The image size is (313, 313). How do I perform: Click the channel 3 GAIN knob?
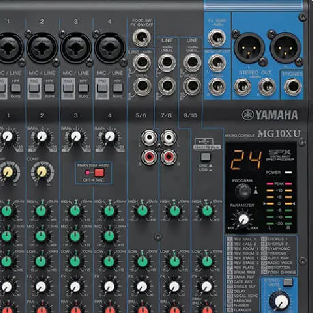click(76, 137)
